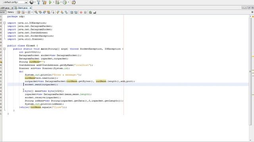Go to Previous Bookmark icon

pyautogui.click(x=58, y=12)
